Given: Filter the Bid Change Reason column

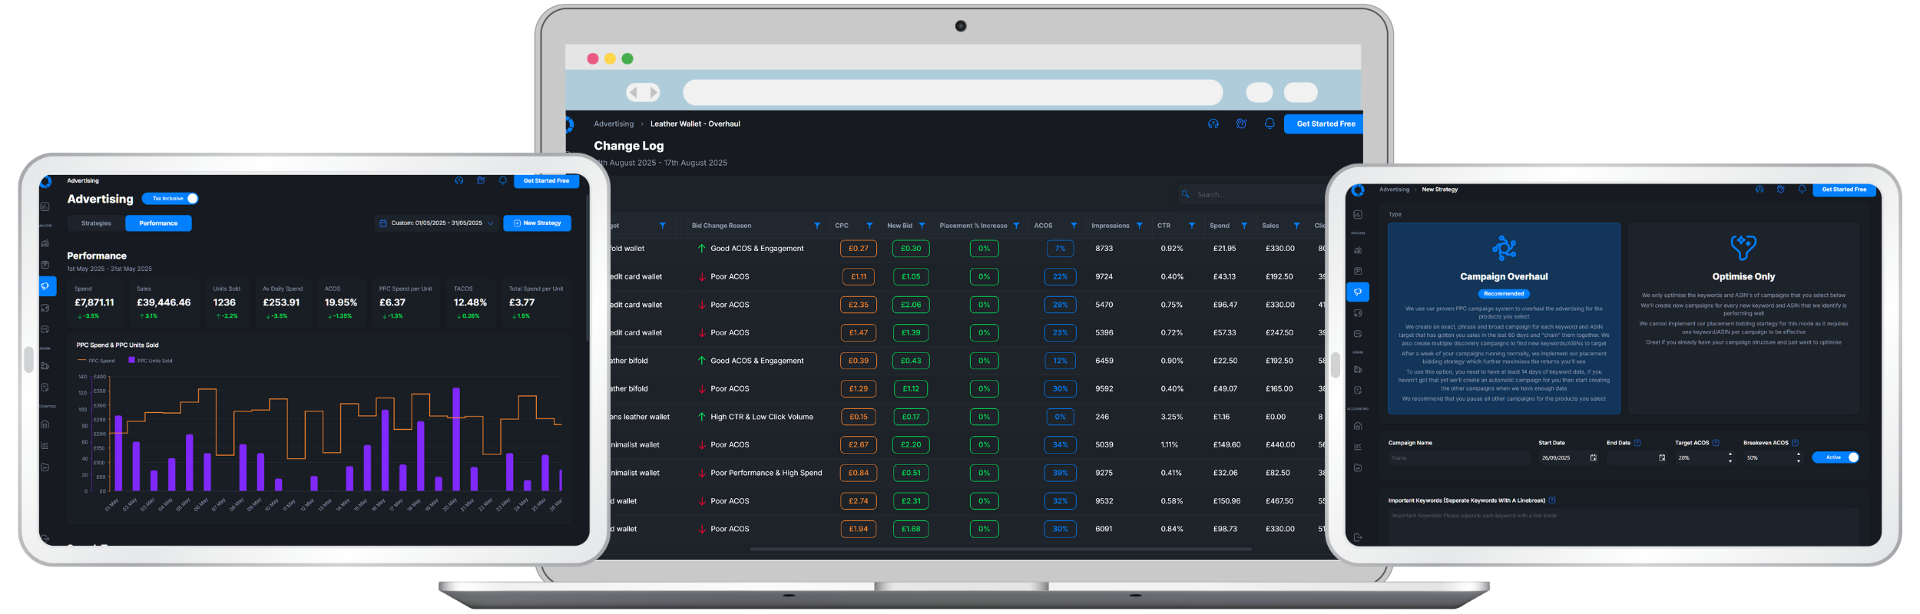Looking at the screenshot, I should click(x=817, y=226).
